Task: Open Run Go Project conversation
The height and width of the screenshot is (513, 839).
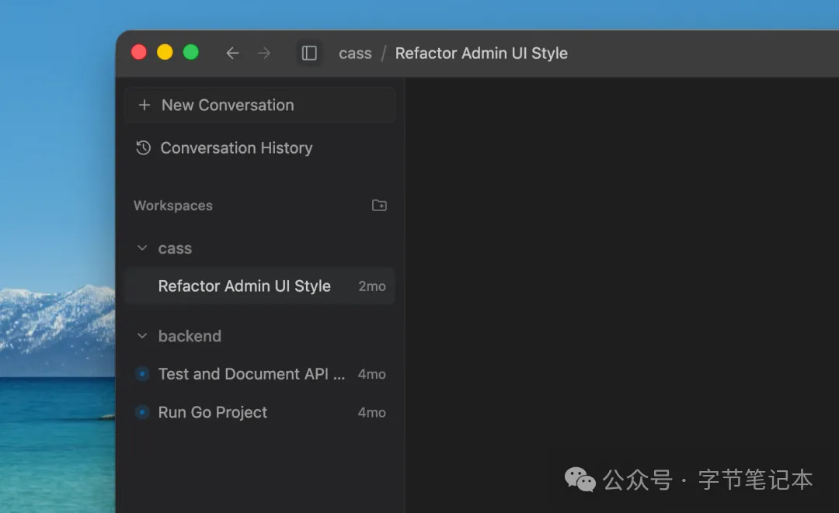Action: pyautogui.click(x=259, y=412)
